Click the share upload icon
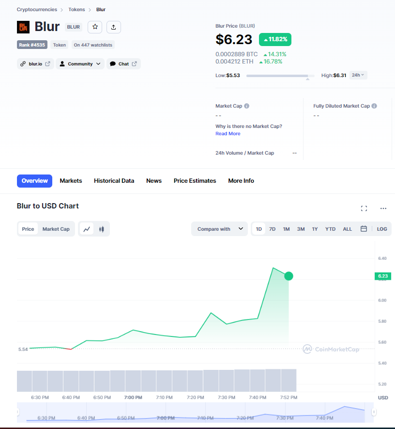395x429 pixels. point(113,27)
